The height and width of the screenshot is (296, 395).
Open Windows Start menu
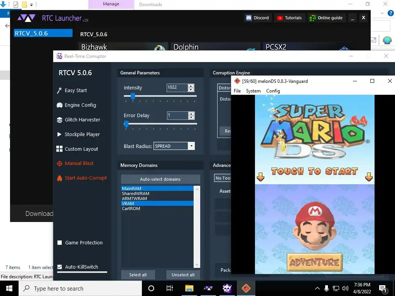coord(9,288)
